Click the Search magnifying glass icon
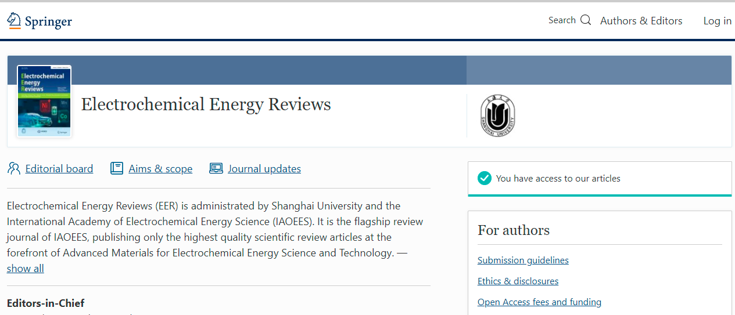 tap(586, 20)
